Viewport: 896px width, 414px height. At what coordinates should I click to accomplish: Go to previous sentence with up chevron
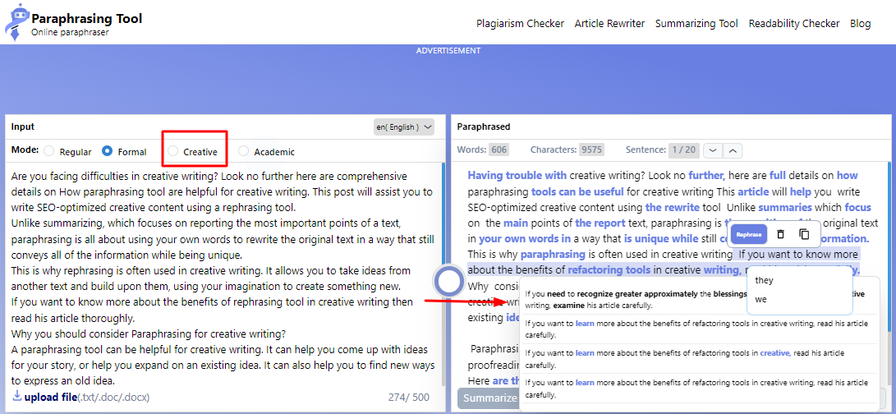coord(733,150)
